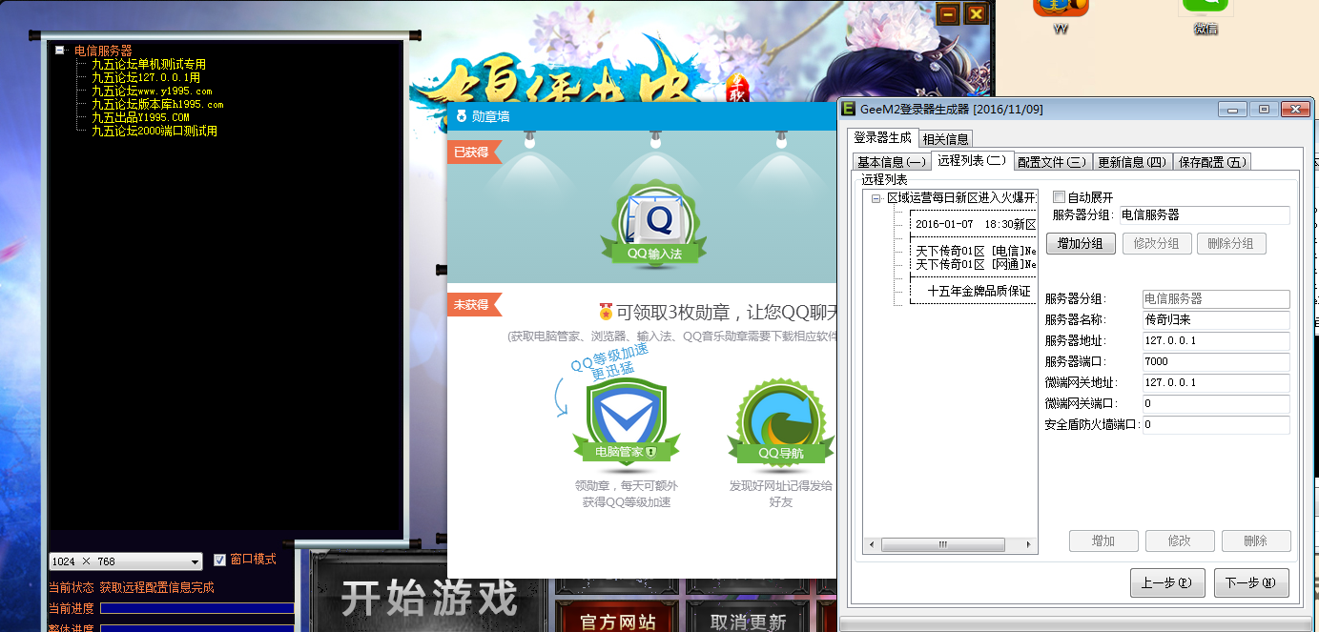1319x632 pixels.
Task: Open the 相关信息 tab
Action: (x=946, y=139)
